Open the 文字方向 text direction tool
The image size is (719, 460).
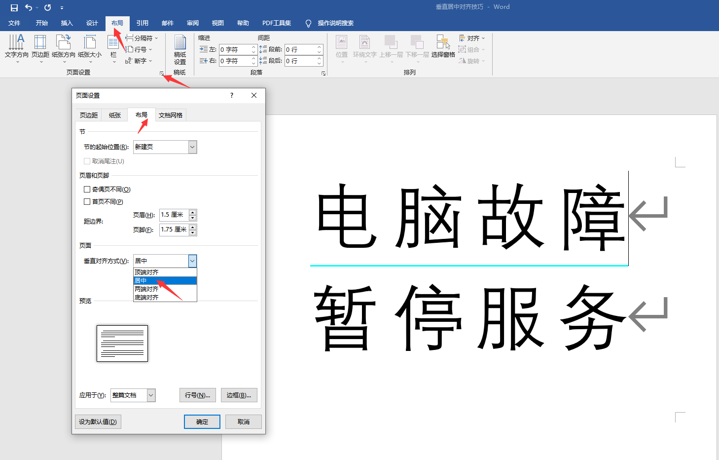[x=17, y=49]
